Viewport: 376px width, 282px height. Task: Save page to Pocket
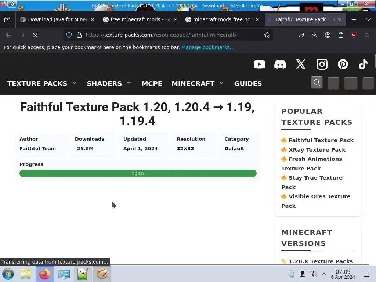pyautogui.click(x=301, y=35)
